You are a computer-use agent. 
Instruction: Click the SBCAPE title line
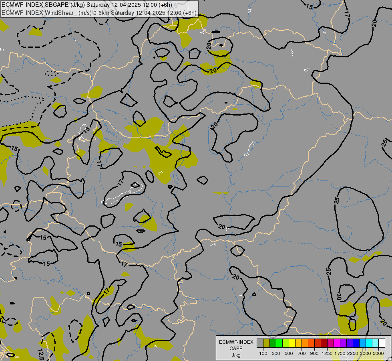[87, 5]
